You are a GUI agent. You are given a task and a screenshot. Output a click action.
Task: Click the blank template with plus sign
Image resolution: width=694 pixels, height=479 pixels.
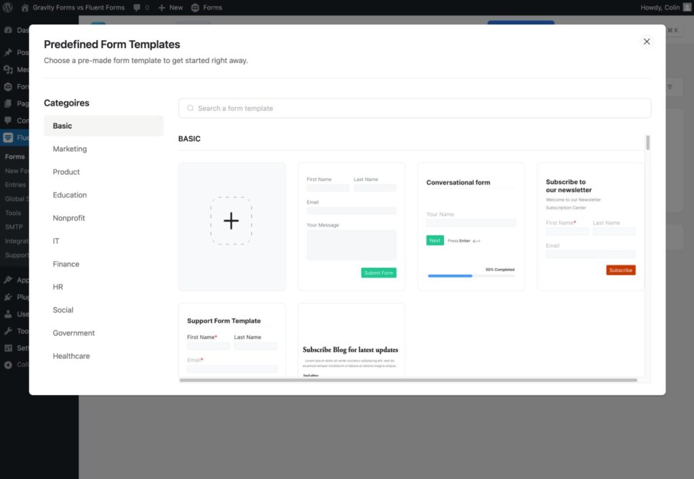click(231, 221)
